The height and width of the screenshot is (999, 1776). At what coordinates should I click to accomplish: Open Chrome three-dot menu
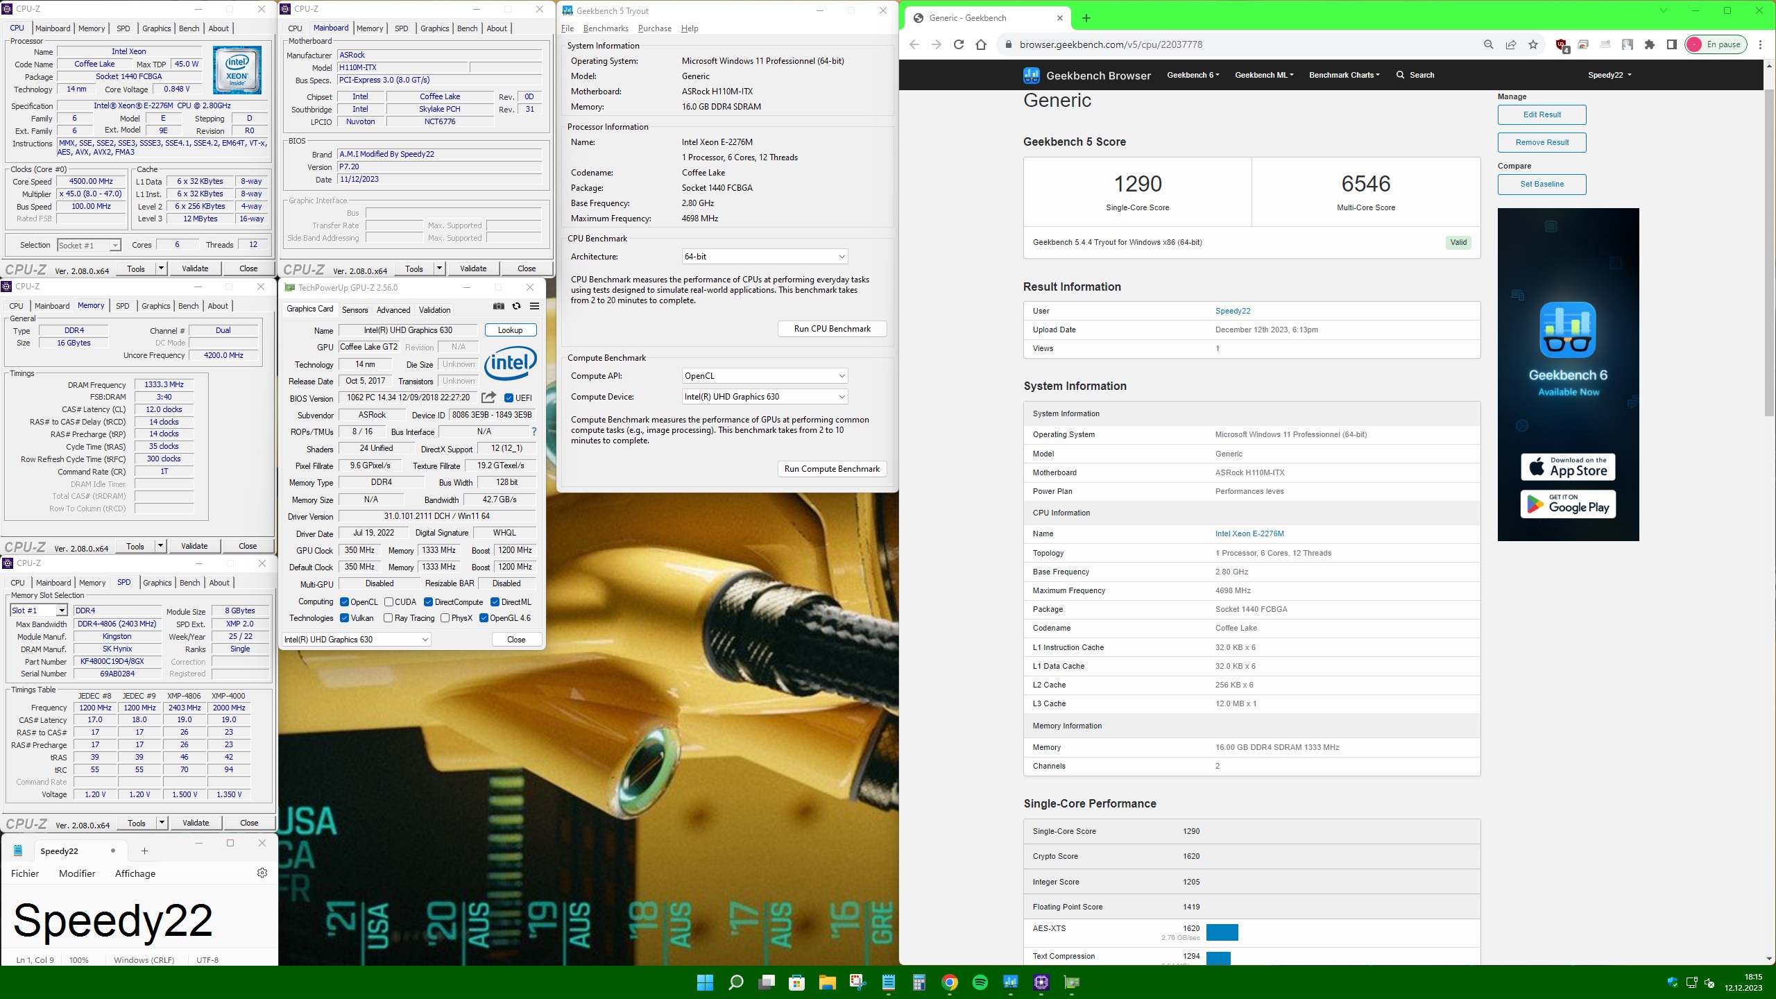coord(1760,44)
